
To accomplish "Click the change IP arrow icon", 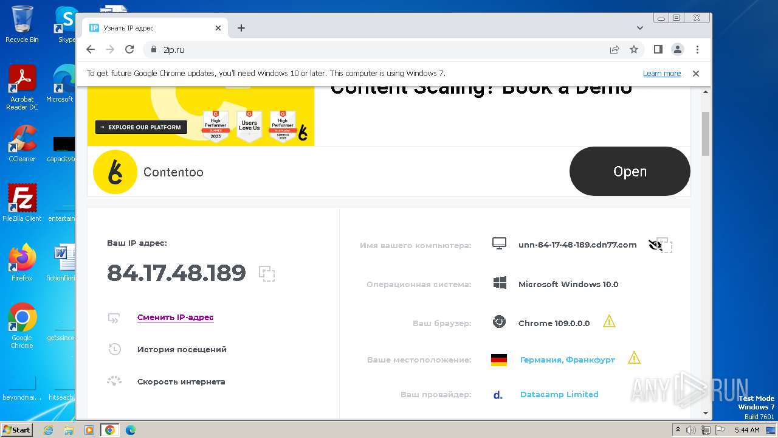I will pos(114,318).
